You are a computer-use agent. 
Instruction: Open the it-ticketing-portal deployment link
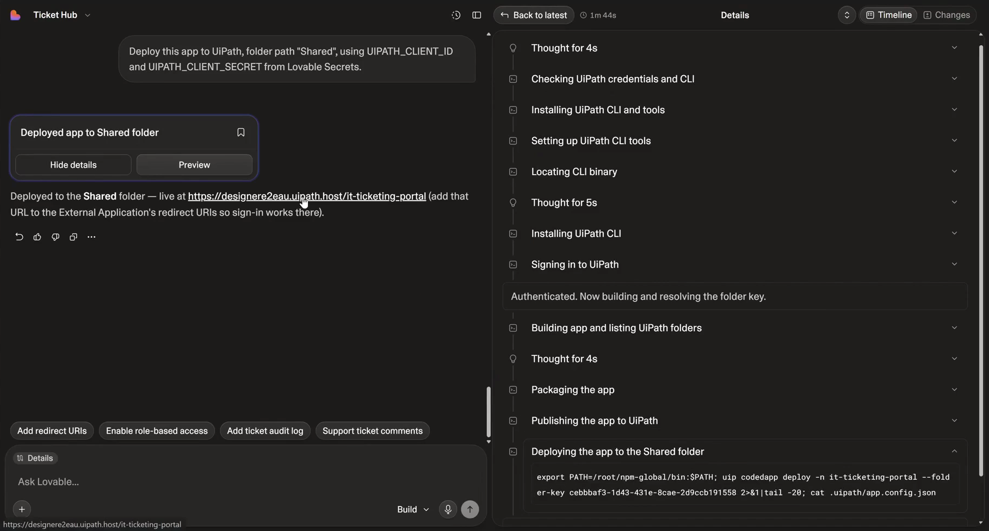(x=307, y=196)
